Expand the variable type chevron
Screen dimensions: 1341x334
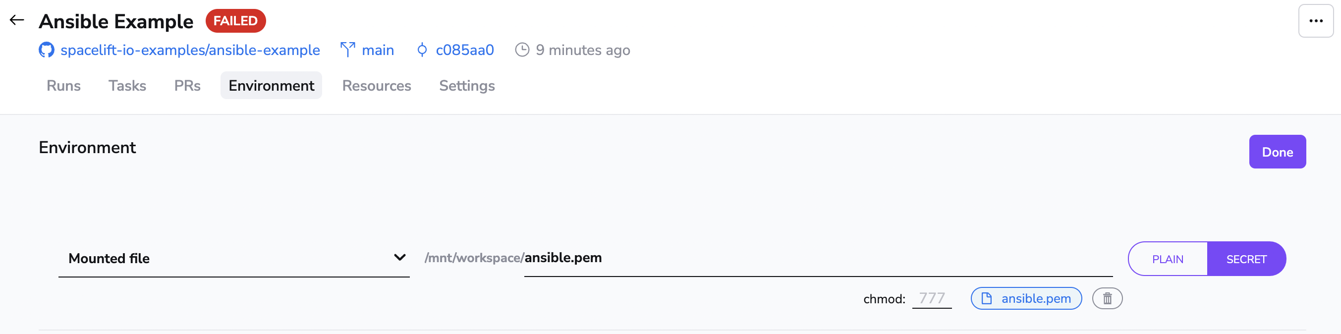399,258
